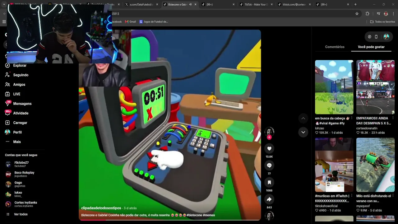Go to the next video with down arrow
Viewport: 398px width, 224px height.
[303, 132]
